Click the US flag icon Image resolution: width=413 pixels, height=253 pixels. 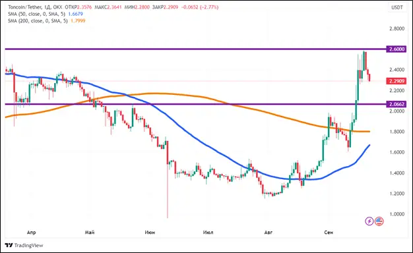(379, 221)
